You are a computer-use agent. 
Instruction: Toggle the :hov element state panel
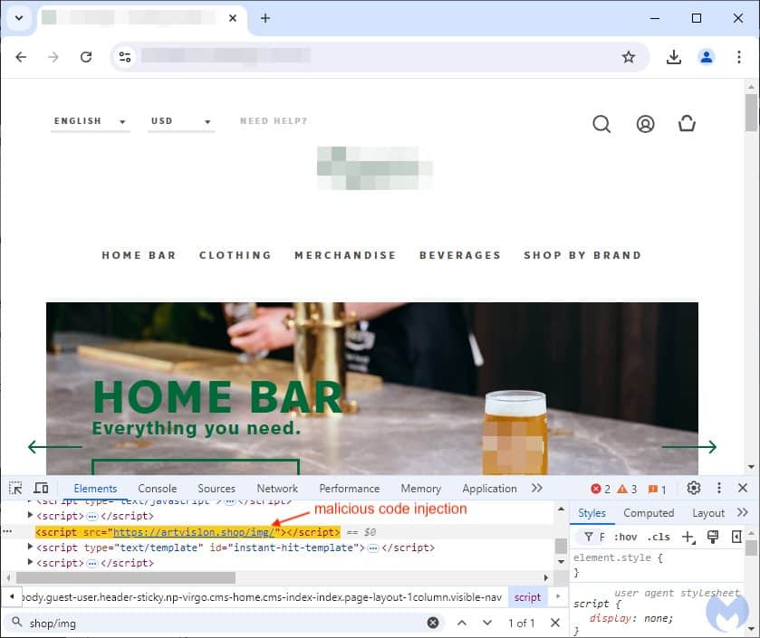pos(625,537)
